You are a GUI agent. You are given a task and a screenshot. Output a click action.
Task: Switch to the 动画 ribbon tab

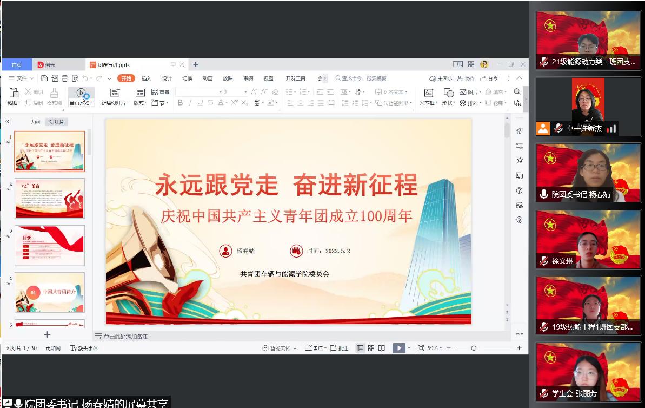(208, 78)
